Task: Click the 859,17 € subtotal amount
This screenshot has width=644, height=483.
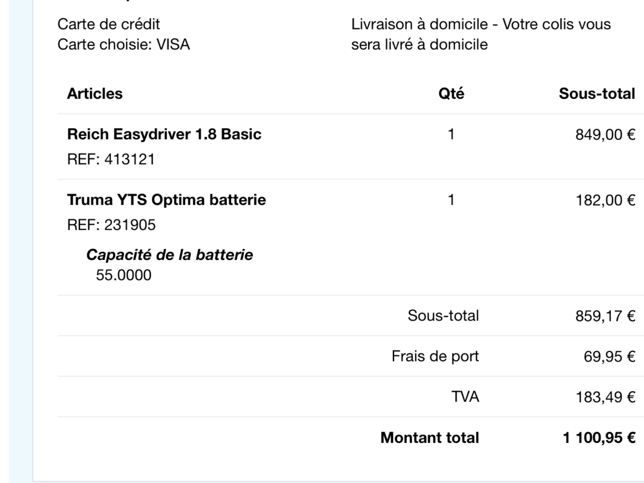Action: 605,316
